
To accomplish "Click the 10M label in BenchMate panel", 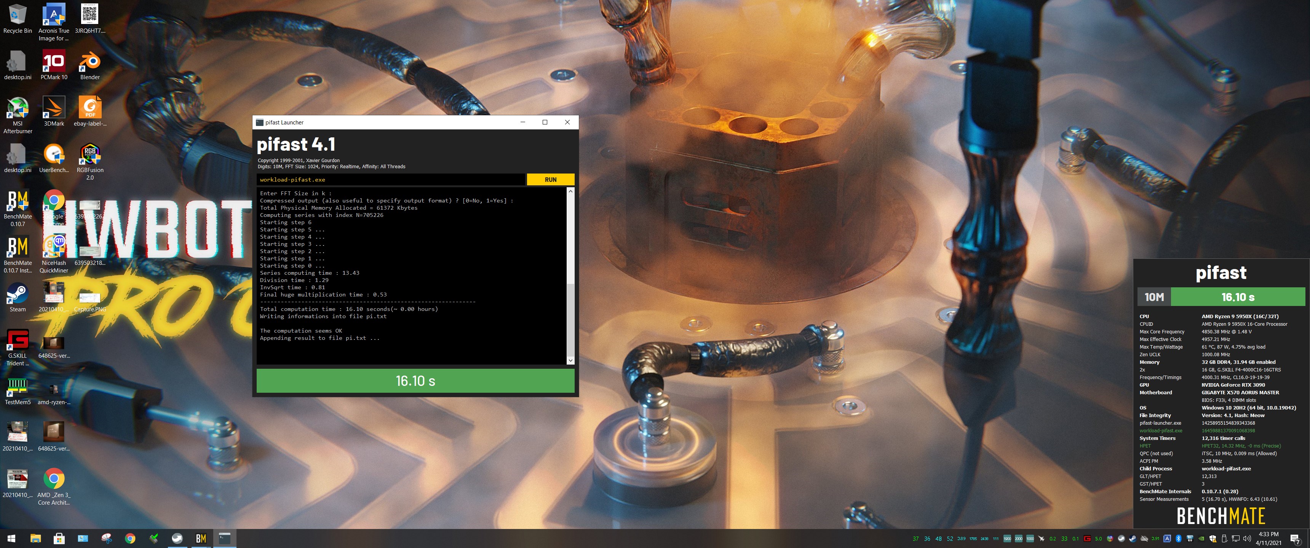I will point(1154,297).
